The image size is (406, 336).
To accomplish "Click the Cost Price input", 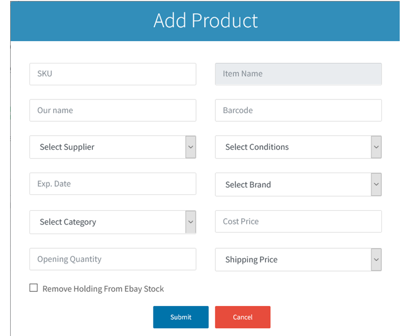I will (298, 221).
